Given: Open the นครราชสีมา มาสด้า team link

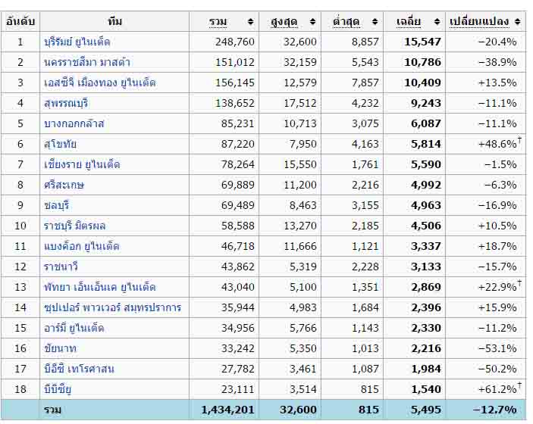Looking at the screenshot, I should (x=87, y=62).
